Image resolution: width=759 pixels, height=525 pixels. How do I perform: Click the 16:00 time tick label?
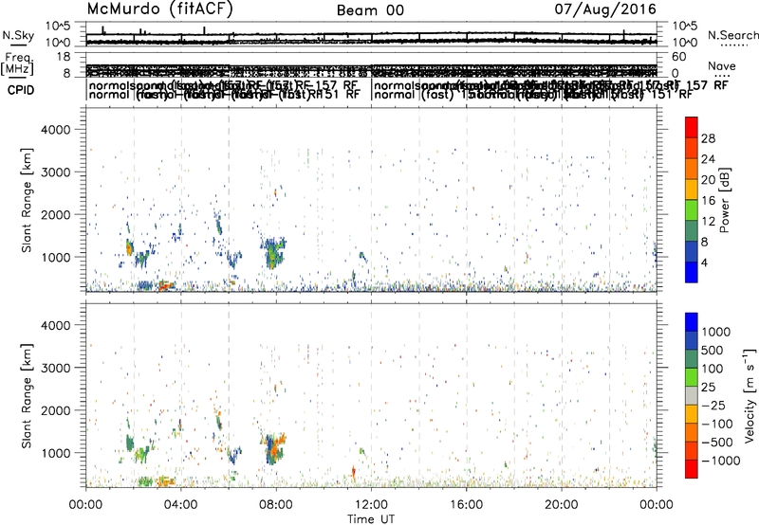[x=466, y=505]
